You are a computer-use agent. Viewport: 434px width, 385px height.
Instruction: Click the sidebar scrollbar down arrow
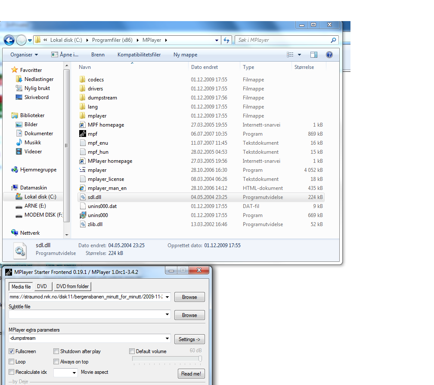point(67,235)
